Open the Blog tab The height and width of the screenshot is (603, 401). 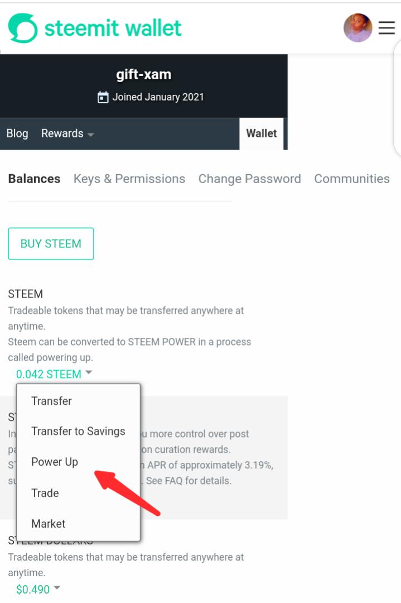point(17,133)
